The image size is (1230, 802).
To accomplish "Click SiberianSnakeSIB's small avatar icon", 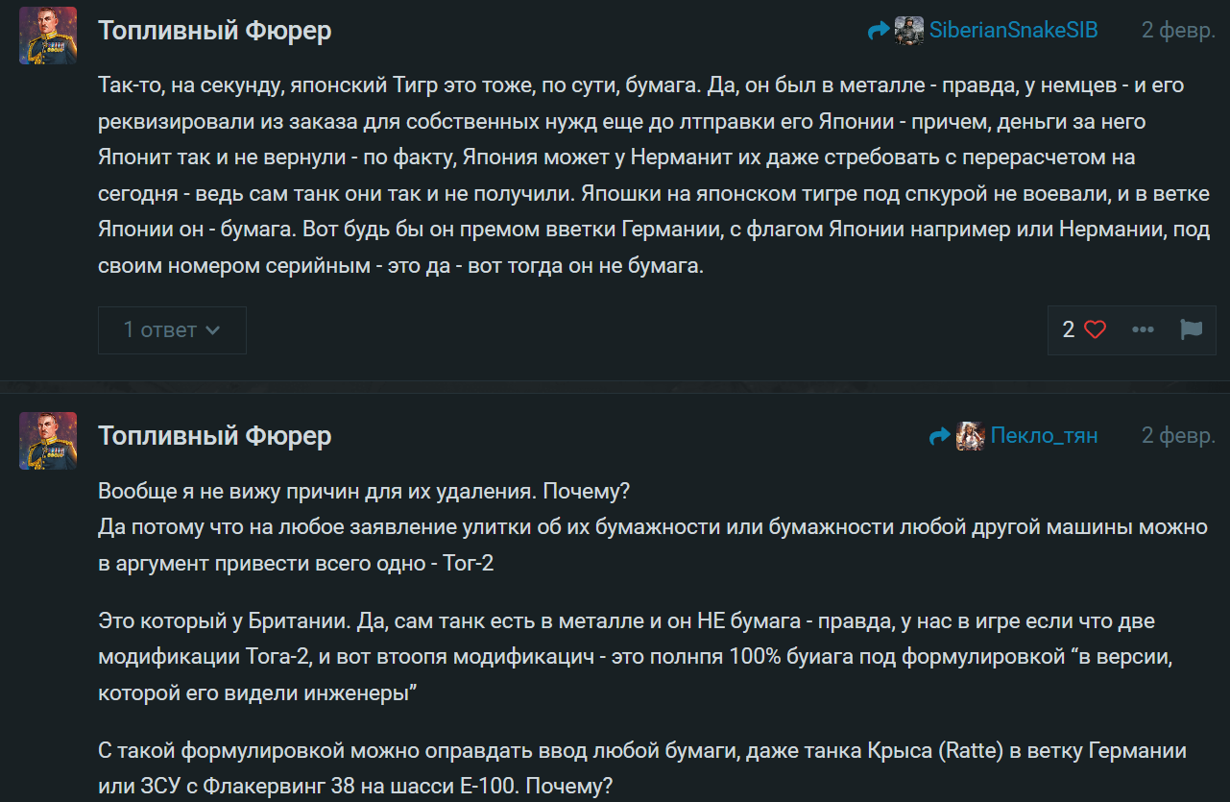I will point(909,31).
